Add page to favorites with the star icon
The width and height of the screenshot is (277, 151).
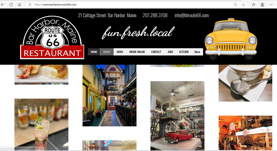coord(243,5)
